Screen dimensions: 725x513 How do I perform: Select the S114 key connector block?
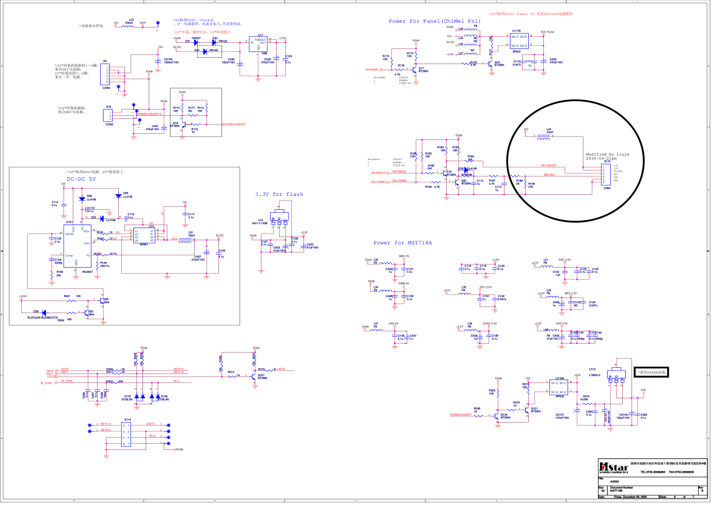click(126, 434)
